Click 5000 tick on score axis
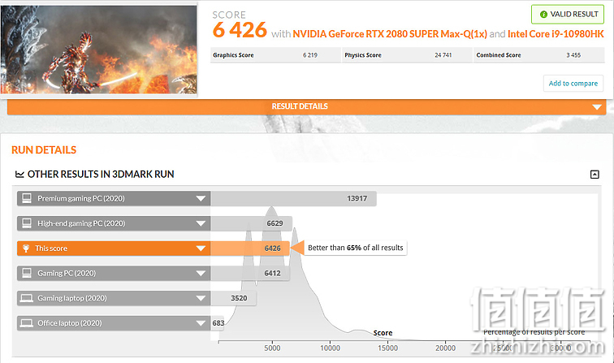Screen dimensions: 614x363 272,348
